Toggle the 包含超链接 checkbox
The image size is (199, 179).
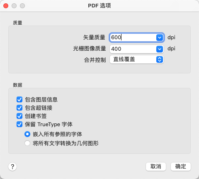(x=19, y=108)
